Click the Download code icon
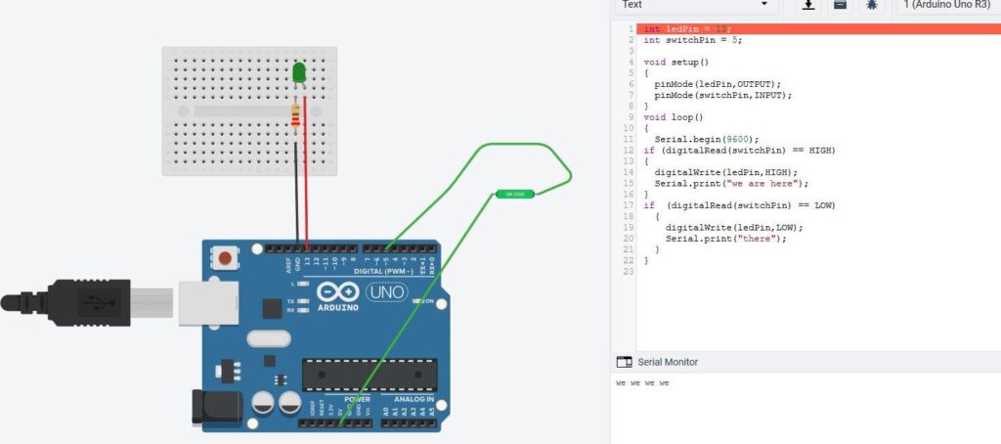Screen dimensions: 1001x444 [x=808, y=5]
